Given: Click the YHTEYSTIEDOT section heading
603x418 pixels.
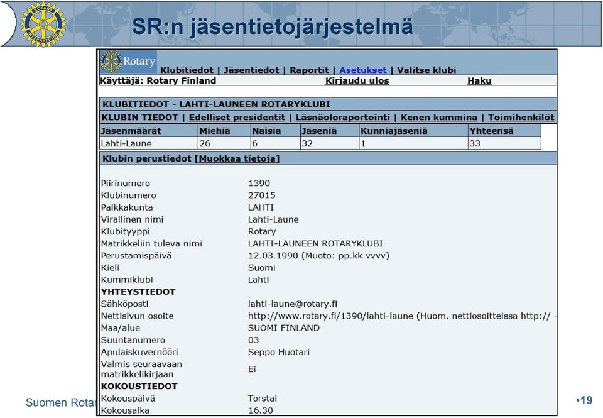Looking at the screenshot, I should click(138, 292).
